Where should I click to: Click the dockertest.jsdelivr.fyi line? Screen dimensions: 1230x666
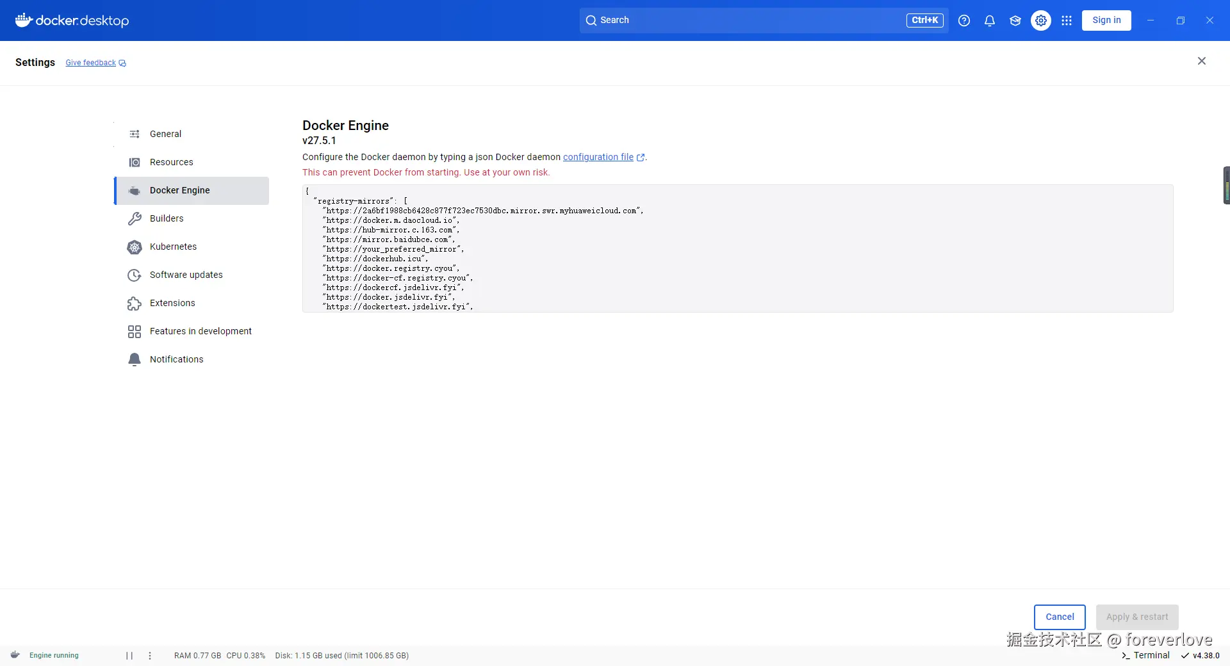(398, 307)
